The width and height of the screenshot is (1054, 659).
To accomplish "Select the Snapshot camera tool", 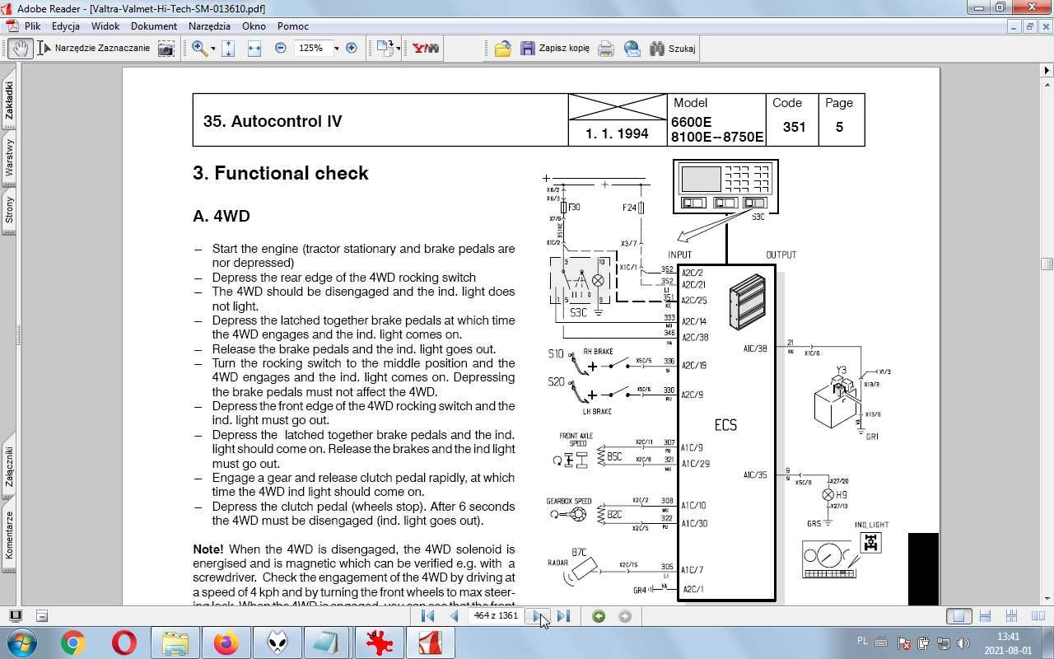I will (166, 49).
